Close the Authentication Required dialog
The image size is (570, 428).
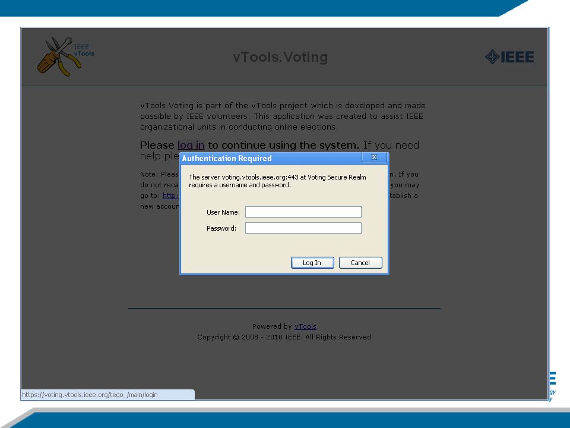tap(374, 157)
